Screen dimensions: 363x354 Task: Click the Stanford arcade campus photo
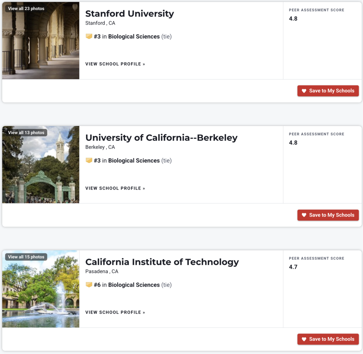pos(41,41)
